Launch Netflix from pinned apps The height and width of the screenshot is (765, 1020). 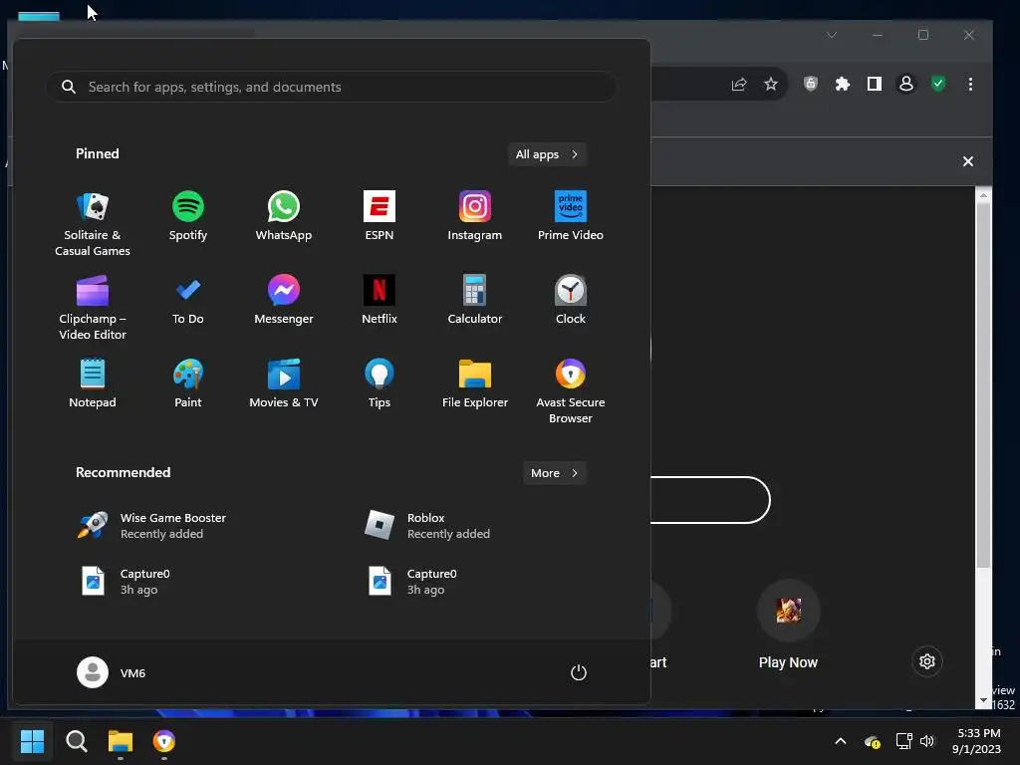tap(380, 300)
